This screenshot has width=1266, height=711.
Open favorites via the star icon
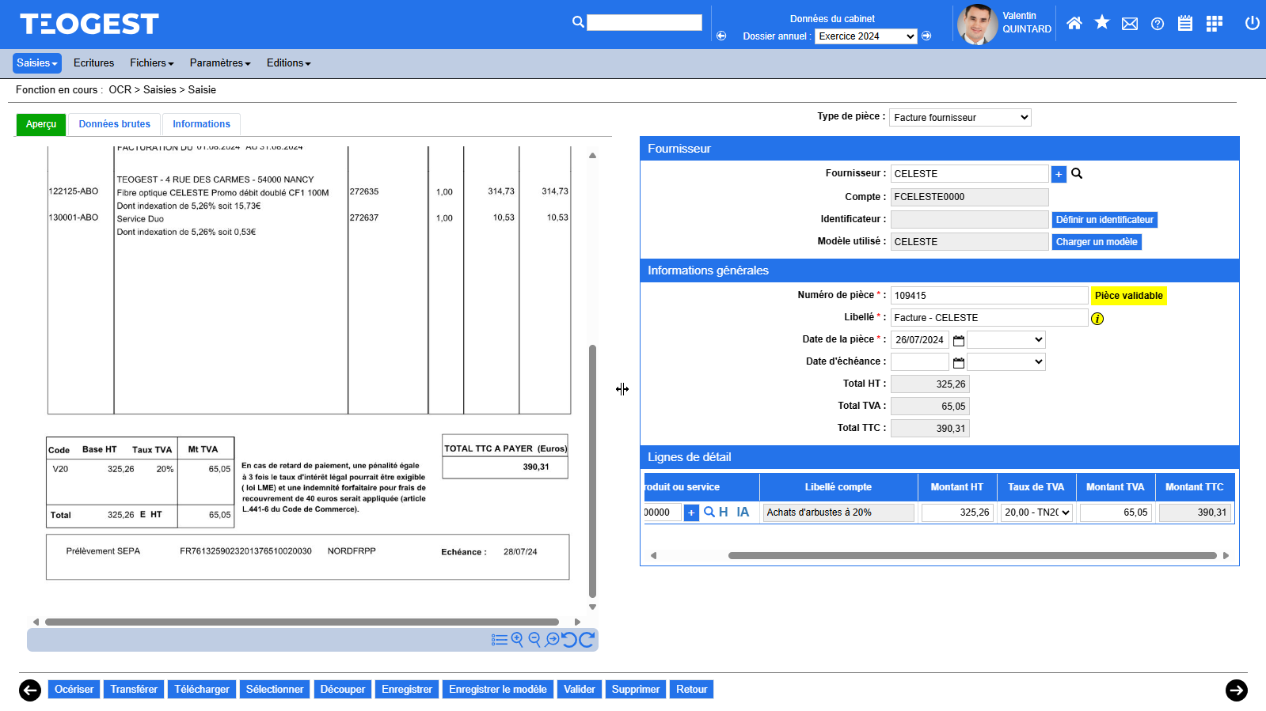point(1101,22)
